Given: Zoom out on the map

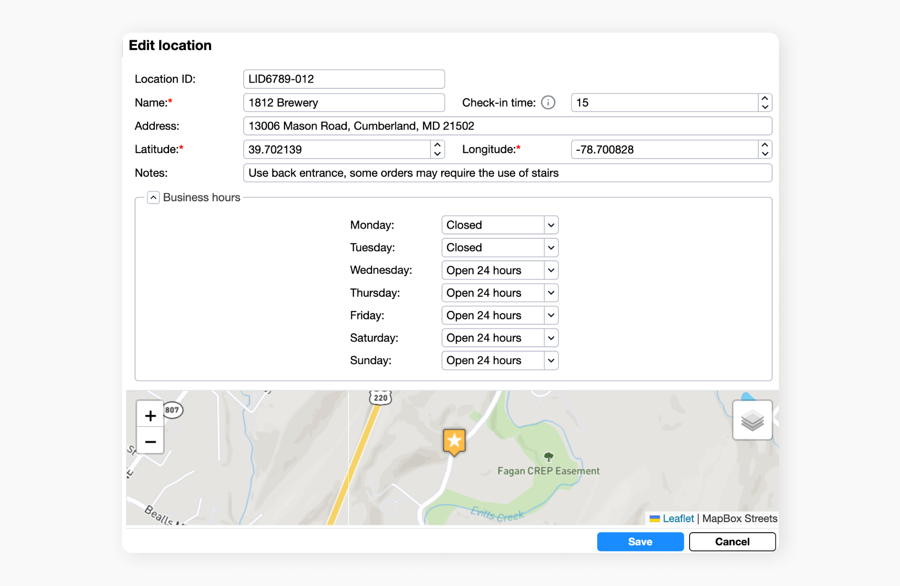Looking at the screenshot, I should (150, 442).
